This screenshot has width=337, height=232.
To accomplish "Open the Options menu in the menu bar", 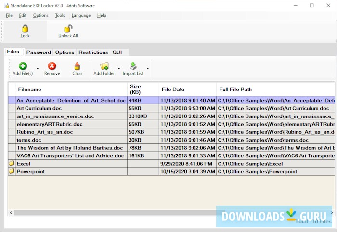I will pos(40,15).
